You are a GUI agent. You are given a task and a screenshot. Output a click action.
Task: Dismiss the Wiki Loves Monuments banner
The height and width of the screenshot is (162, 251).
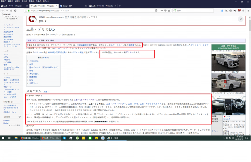point(241,19)
